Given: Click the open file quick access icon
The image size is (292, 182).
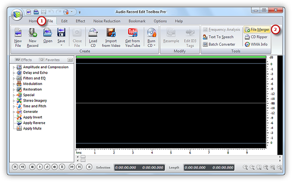Looking at the screenshot, I should pos(36,12).
